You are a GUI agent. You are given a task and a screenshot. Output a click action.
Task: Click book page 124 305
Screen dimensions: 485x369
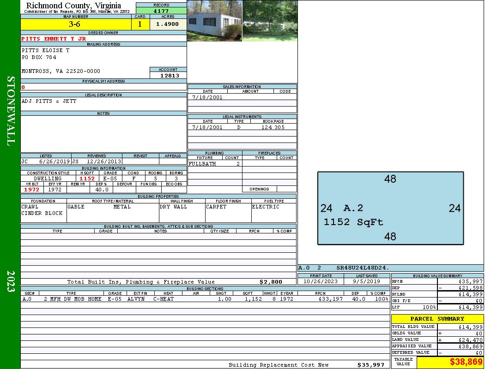(x=273, y=127)
